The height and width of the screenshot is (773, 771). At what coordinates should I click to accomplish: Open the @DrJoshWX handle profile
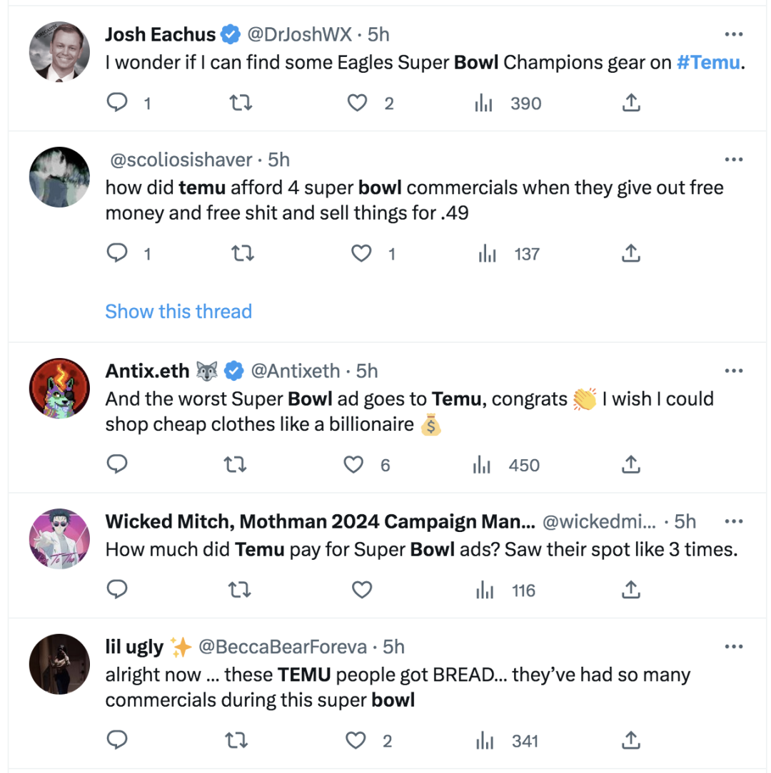pyautogui.click(x=299, y=34)
